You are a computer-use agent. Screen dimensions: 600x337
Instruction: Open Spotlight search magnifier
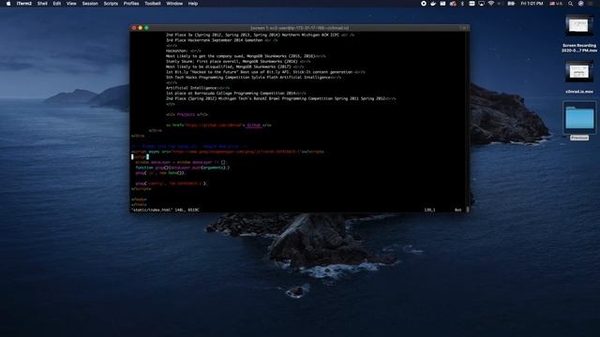(571, 4)
